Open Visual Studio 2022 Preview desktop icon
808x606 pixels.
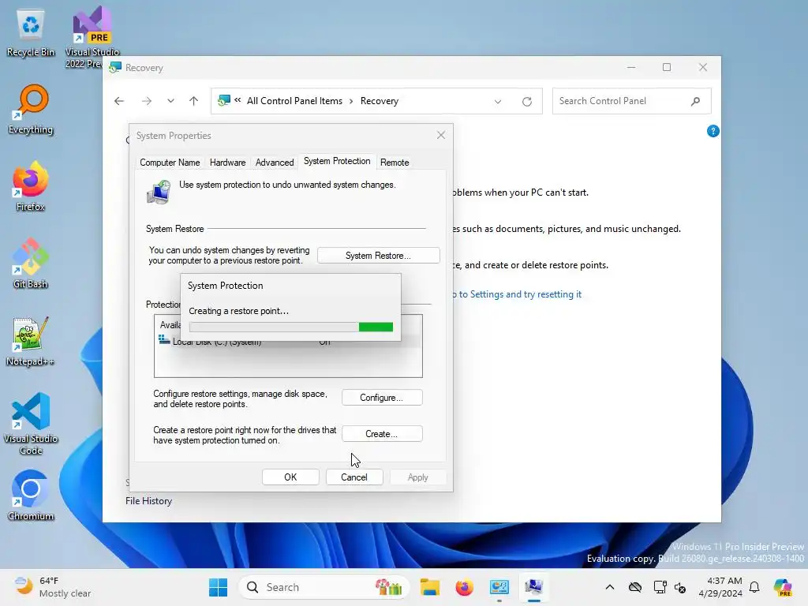tap(92, 36)
